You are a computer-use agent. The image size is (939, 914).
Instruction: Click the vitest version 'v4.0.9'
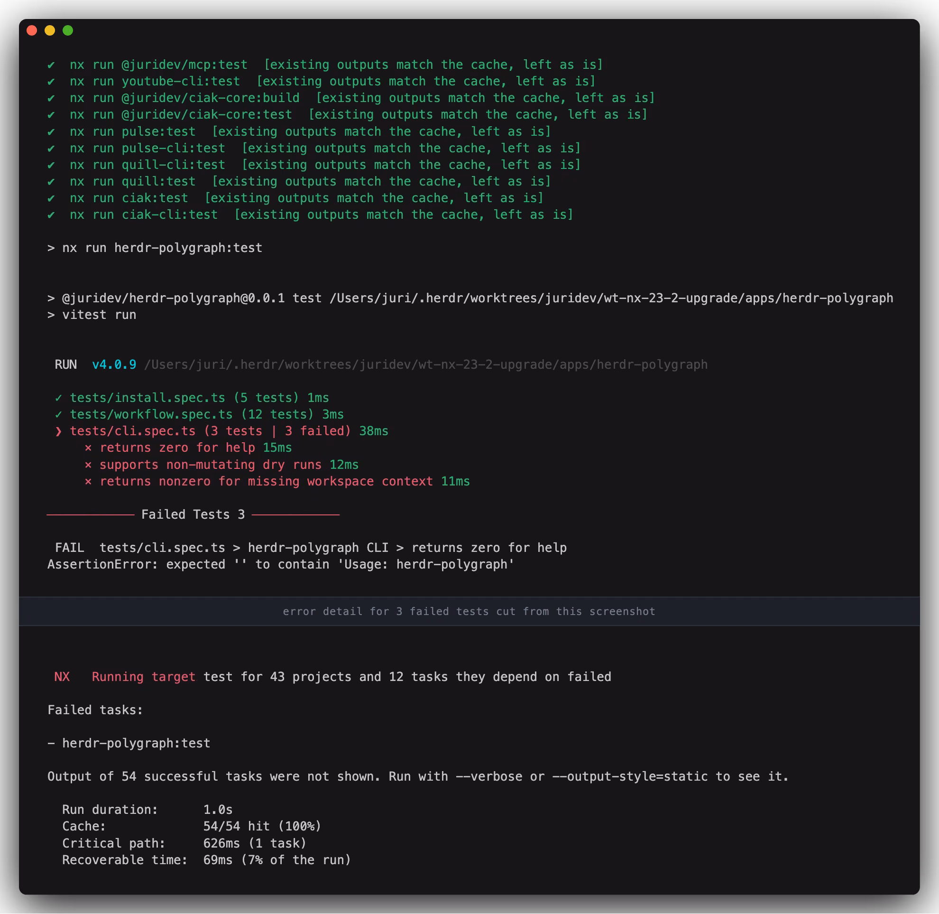(114, 365)
